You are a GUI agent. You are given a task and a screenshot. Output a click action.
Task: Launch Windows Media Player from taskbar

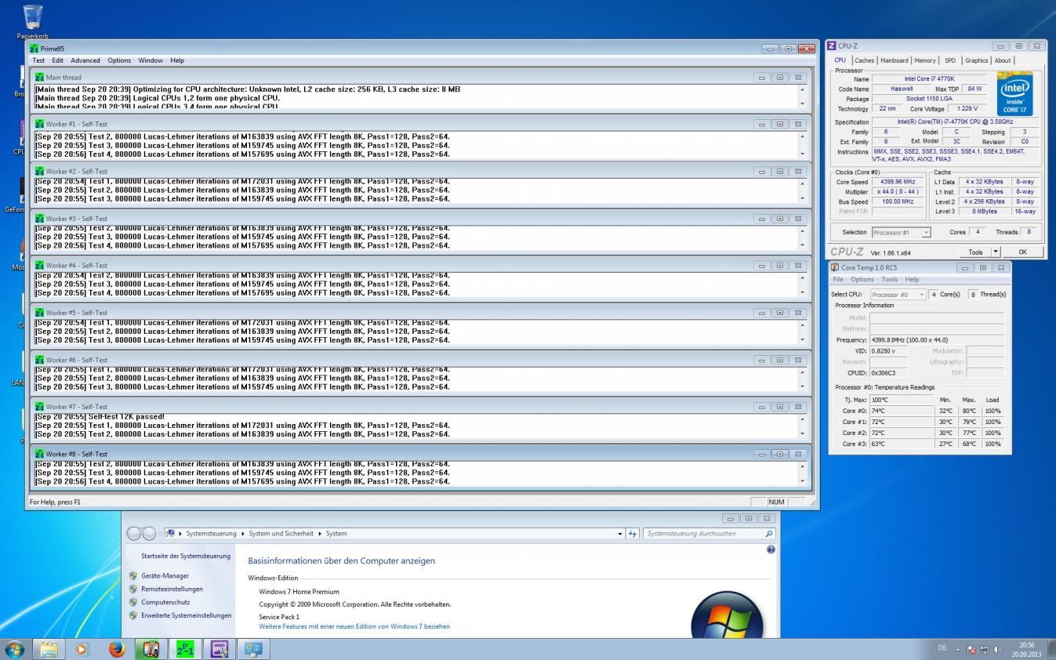click(x=82, y=649)
